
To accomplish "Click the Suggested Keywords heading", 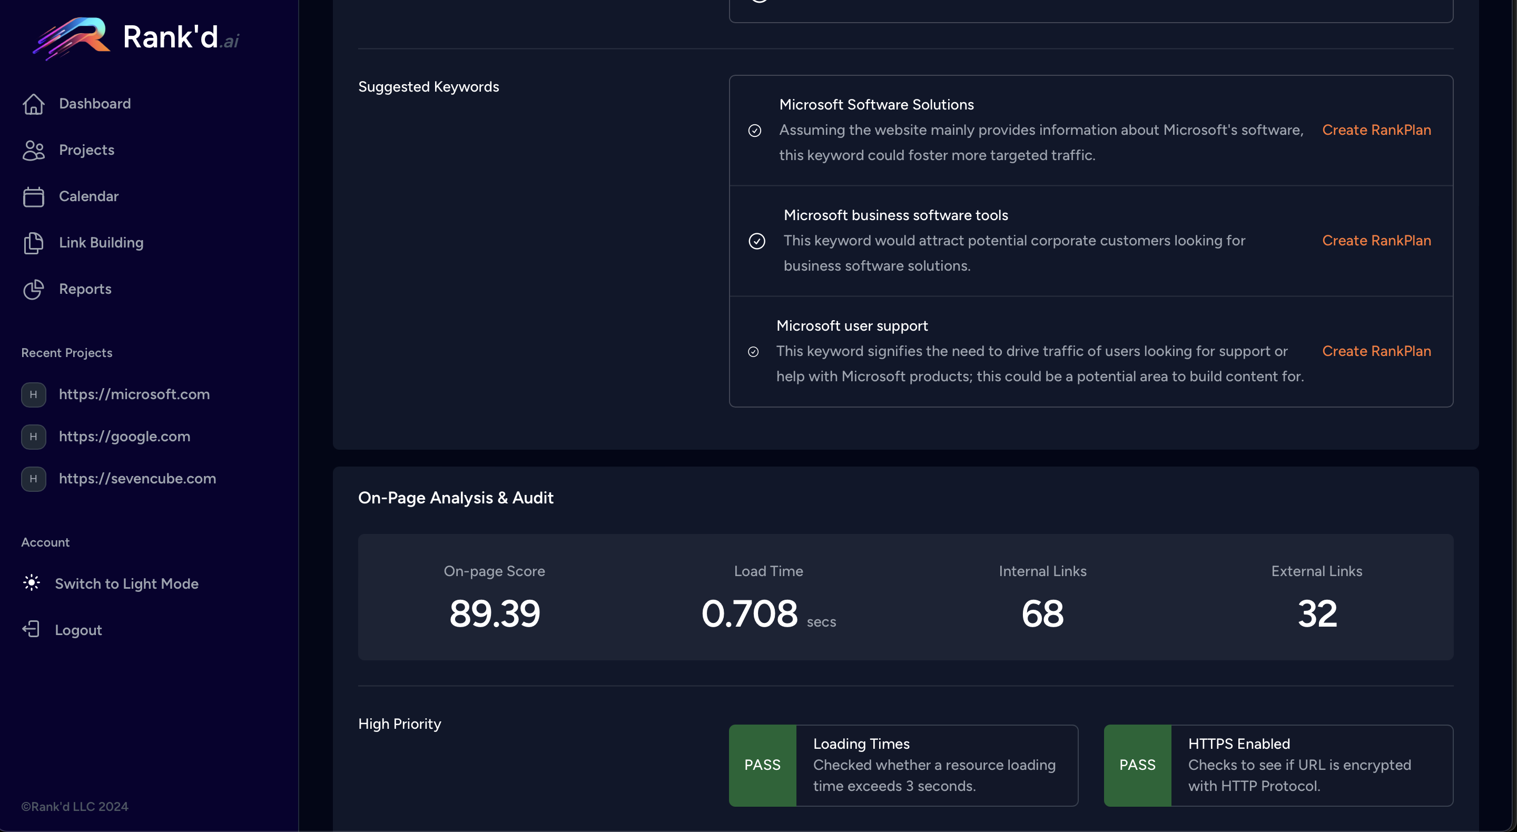I will [x=429, y=87].
